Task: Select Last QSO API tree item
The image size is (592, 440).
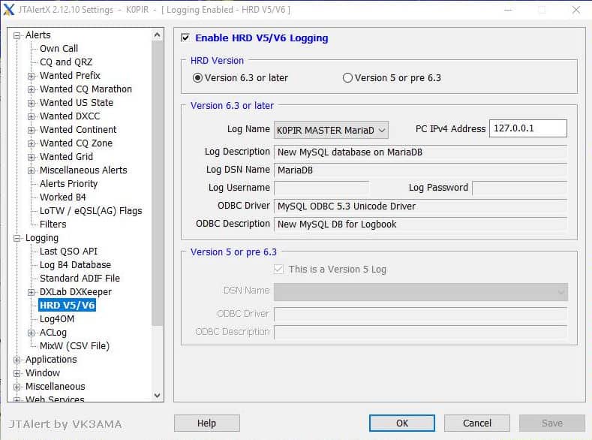Action: [x=69, y=251]
